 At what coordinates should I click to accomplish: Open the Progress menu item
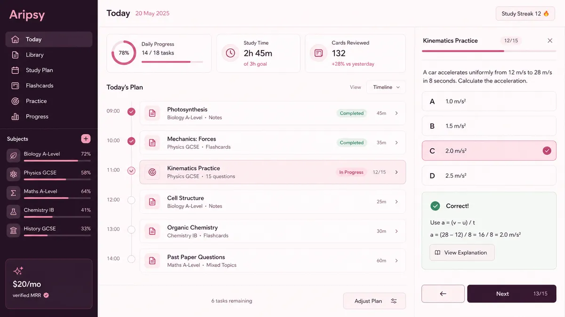[49, 116]
